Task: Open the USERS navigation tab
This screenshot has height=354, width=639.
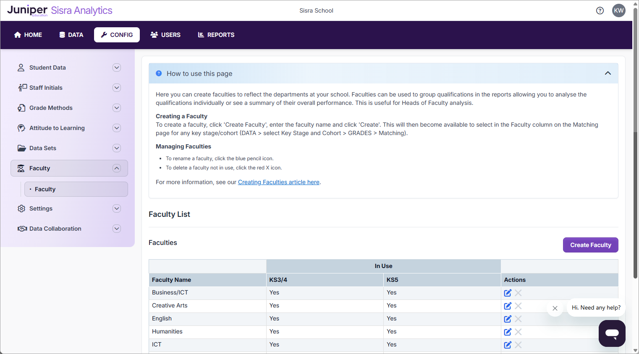Action: tap(165, 35)
